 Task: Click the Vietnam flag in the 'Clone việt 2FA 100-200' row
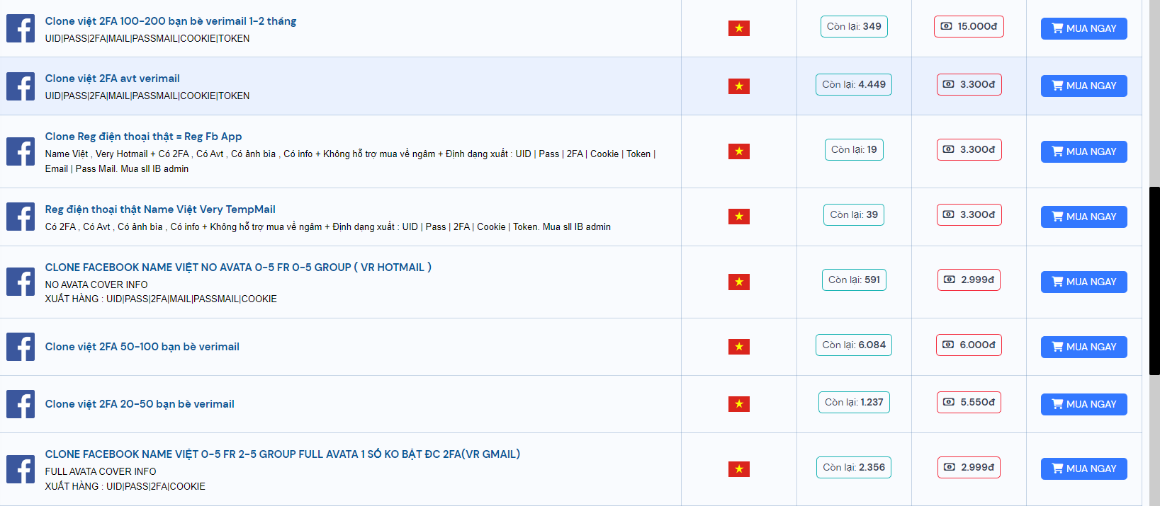(x=739, y=28)
